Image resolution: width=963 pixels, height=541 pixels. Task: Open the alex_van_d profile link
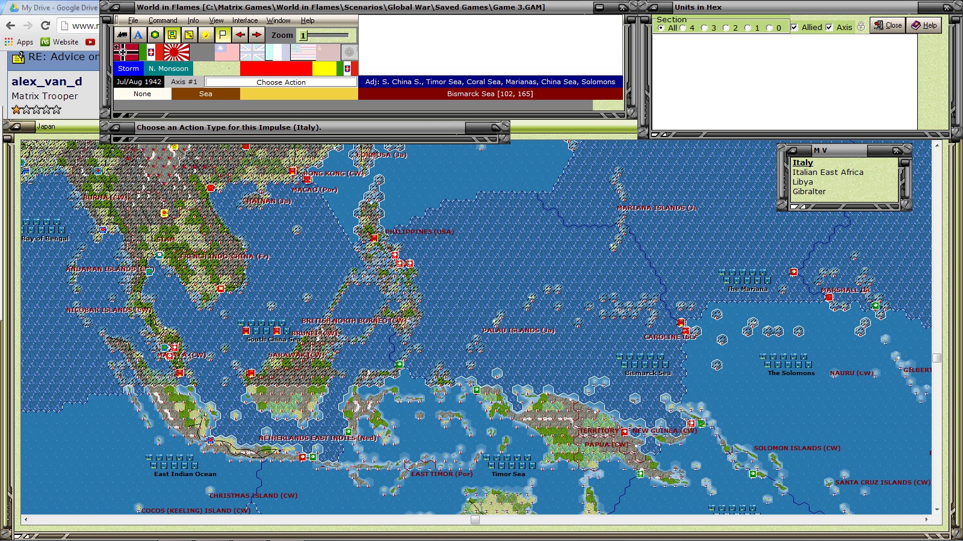[47, 81]
